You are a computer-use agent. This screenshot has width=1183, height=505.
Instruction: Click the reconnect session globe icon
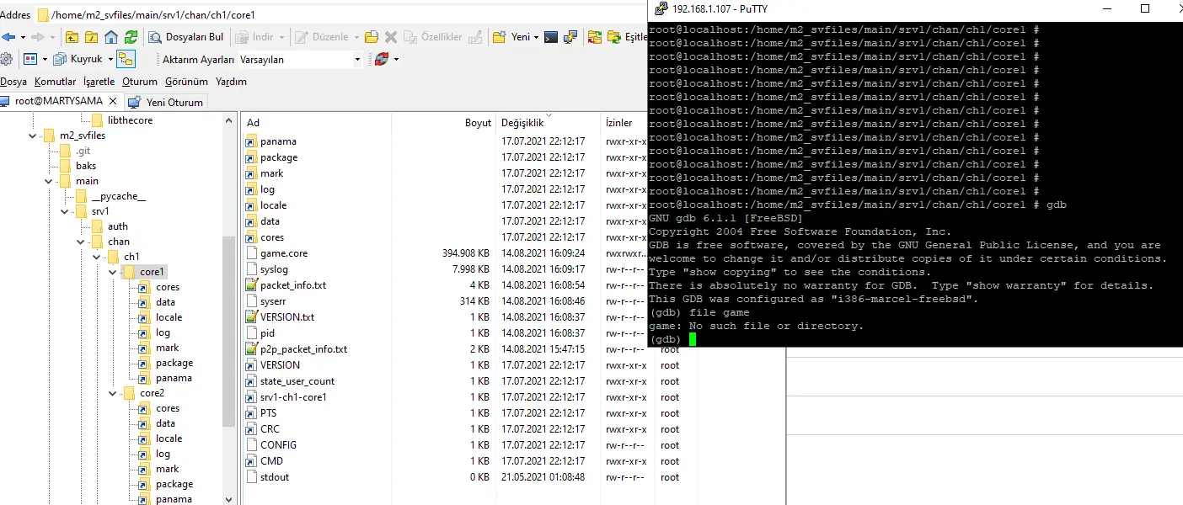click(x=381, y=59)
